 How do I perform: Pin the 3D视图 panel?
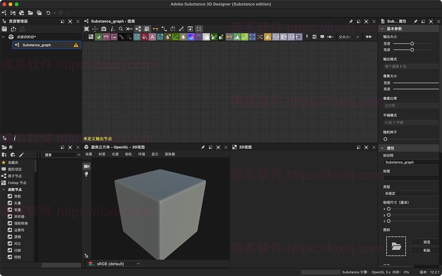(203, 147)
